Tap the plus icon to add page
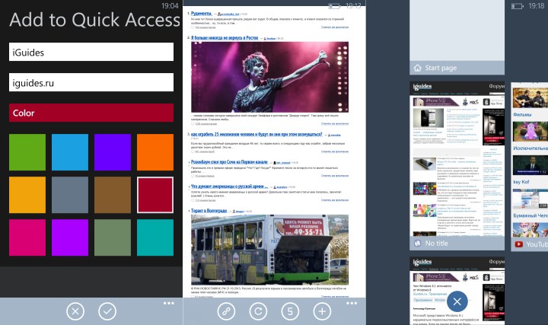This screenshot has height=325, width=548. point(322,311)
